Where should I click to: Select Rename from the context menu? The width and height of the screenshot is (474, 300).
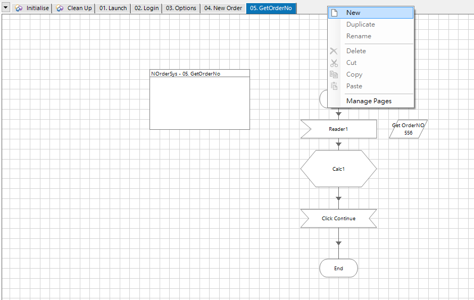[371, 36]
